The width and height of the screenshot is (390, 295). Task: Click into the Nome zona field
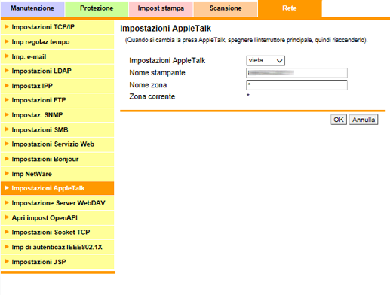tap(297, 85)
